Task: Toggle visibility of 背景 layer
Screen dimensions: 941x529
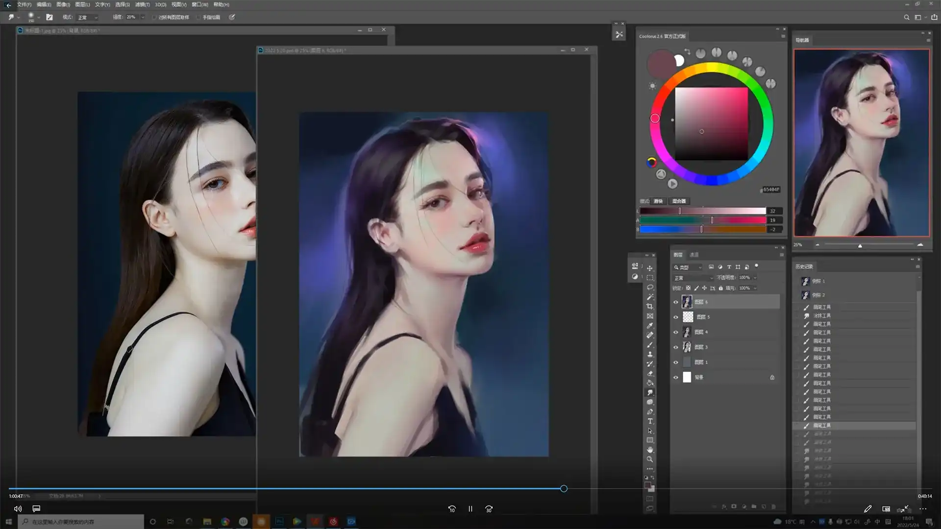Action: [676, 378]
